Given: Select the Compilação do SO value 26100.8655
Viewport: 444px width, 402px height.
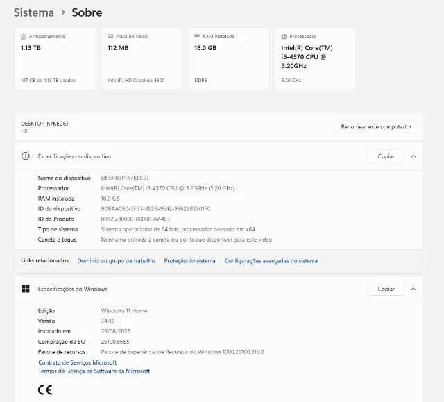Looking at the screenshot, I should (x=115, y=342).
